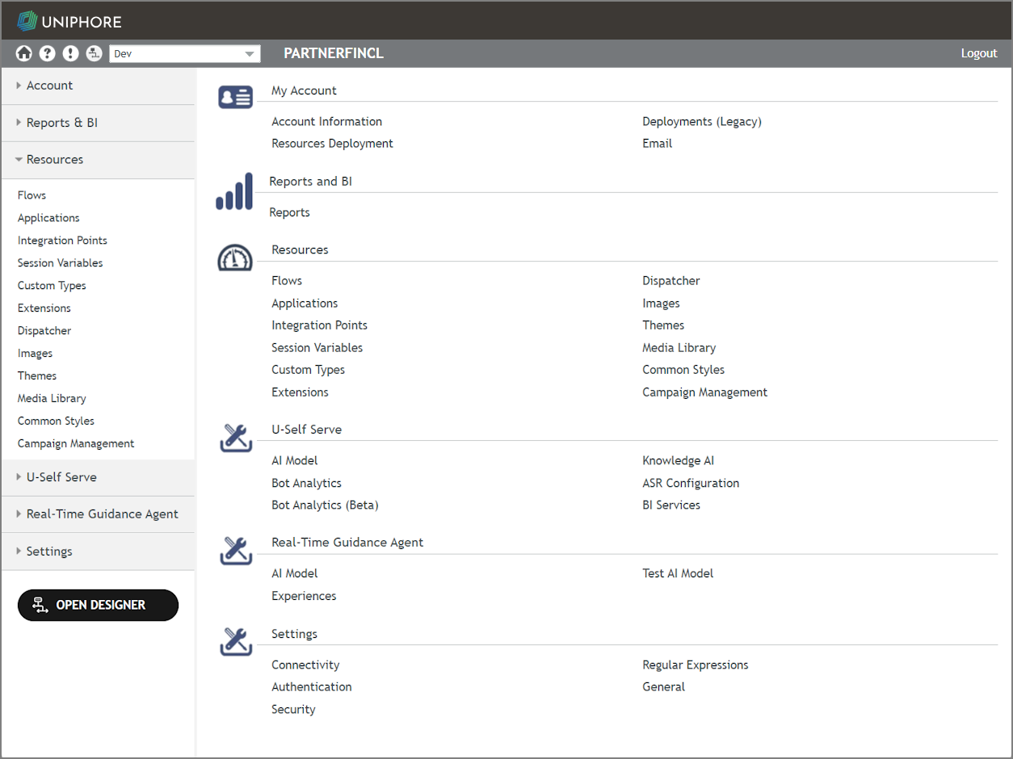Open Account Information link
Screen dimensions: 1013x759
pos(327,122)
